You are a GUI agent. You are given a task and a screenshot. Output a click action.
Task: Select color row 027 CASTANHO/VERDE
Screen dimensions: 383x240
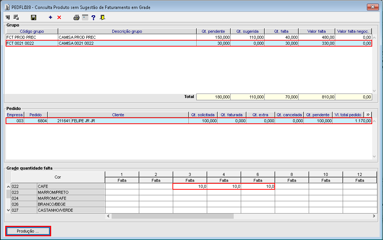[58, 210]
